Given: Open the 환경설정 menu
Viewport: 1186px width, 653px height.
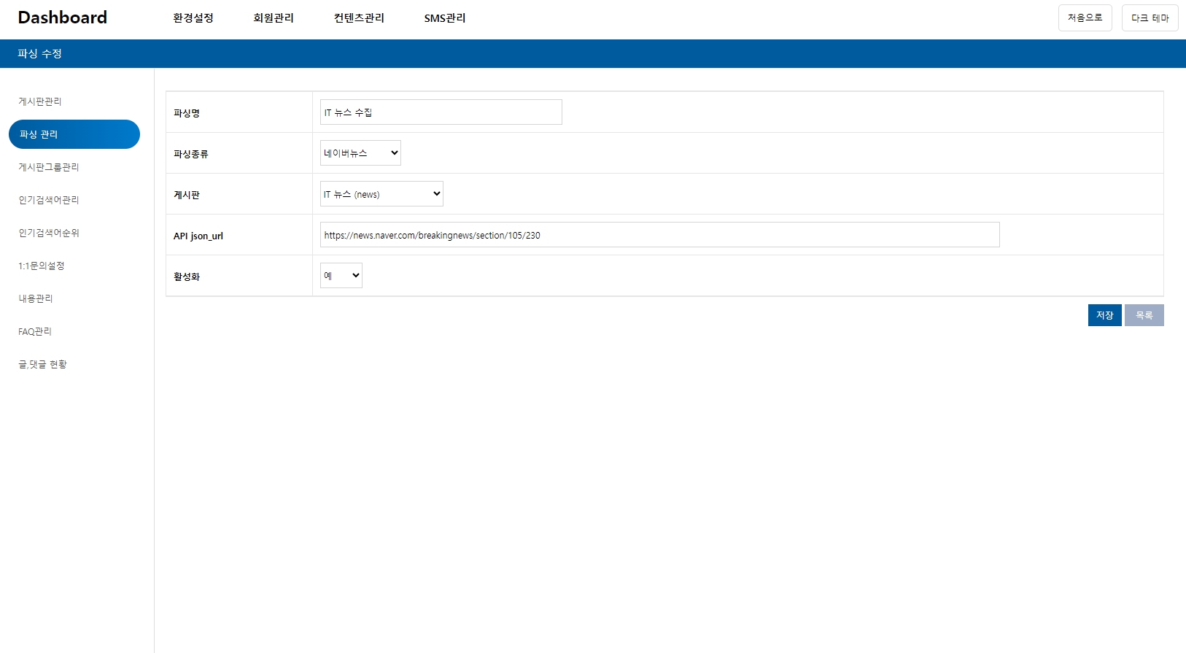Looking at the screenshot, I should [193, 18].
